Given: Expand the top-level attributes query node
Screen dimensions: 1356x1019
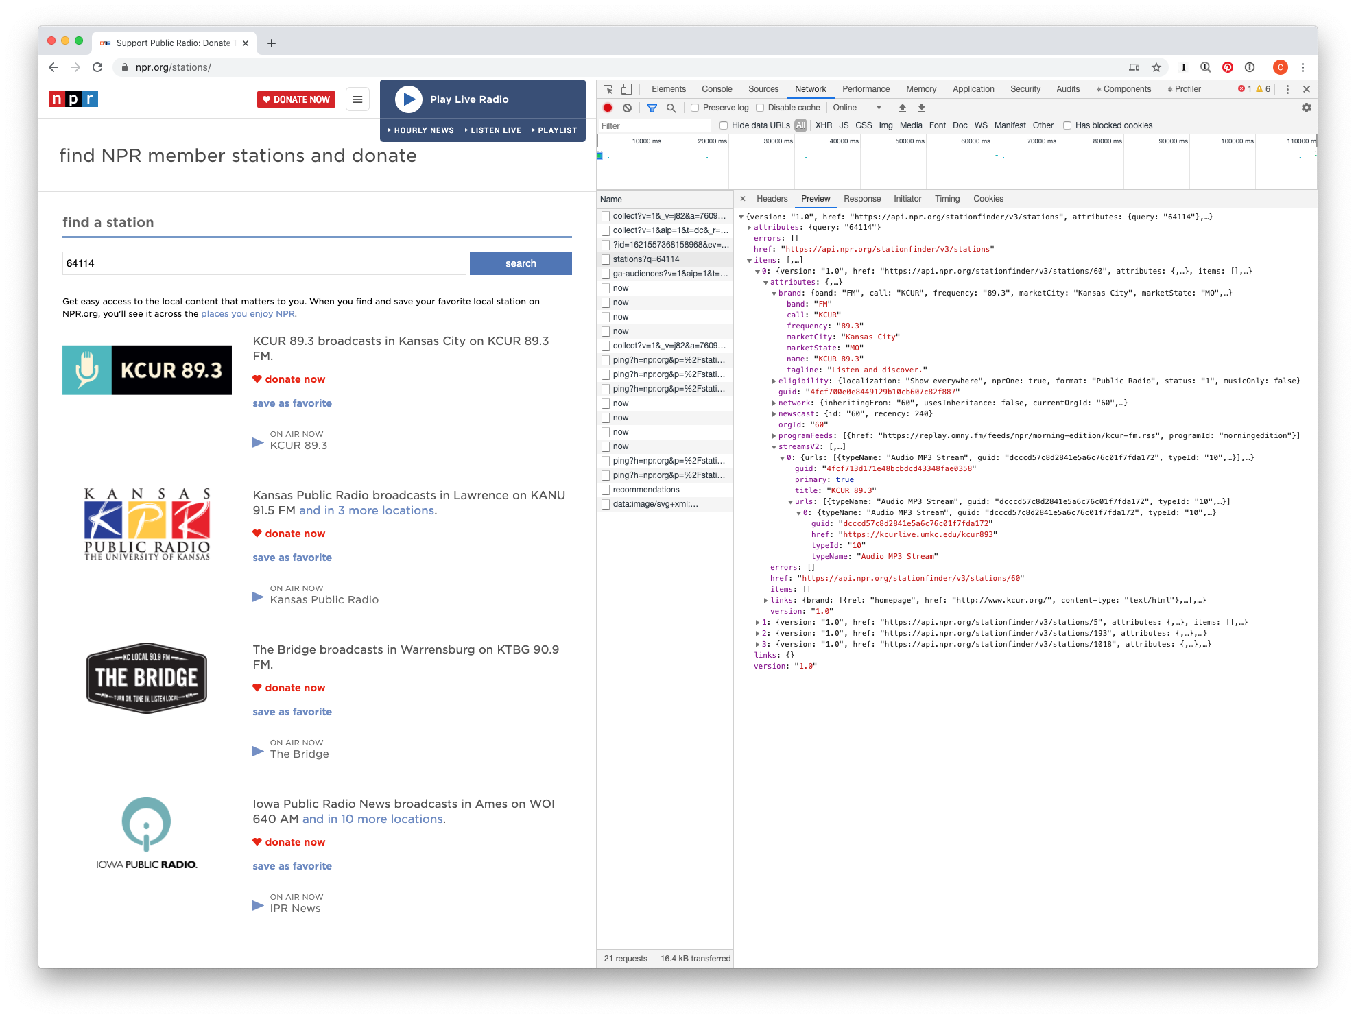Looking at the screenshot, I should coord(749,228).
